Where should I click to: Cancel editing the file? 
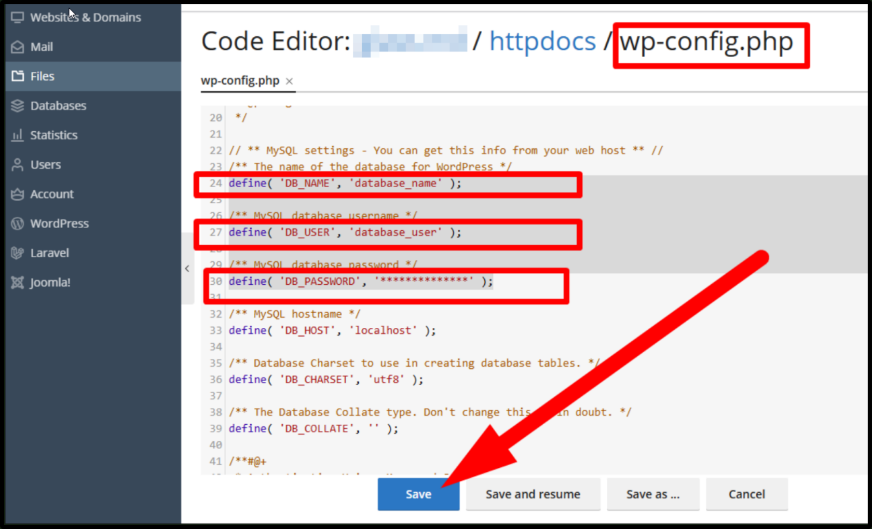(x=747, y=494)
